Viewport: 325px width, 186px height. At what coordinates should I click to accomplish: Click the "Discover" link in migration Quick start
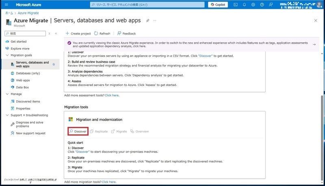click(82, 152)
